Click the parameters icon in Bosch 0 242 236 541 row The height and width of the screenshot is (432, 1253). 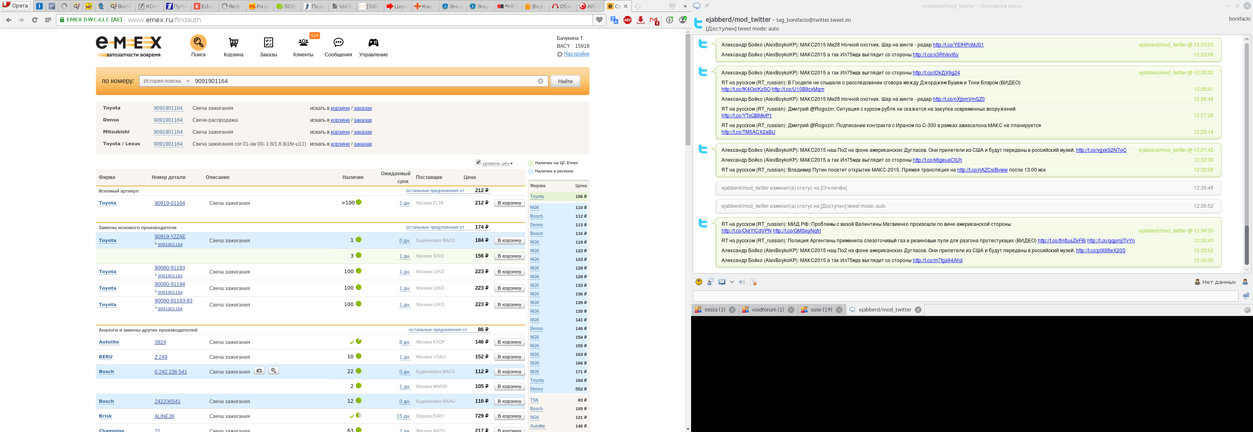pyautogui.click(x=274, y=371)
